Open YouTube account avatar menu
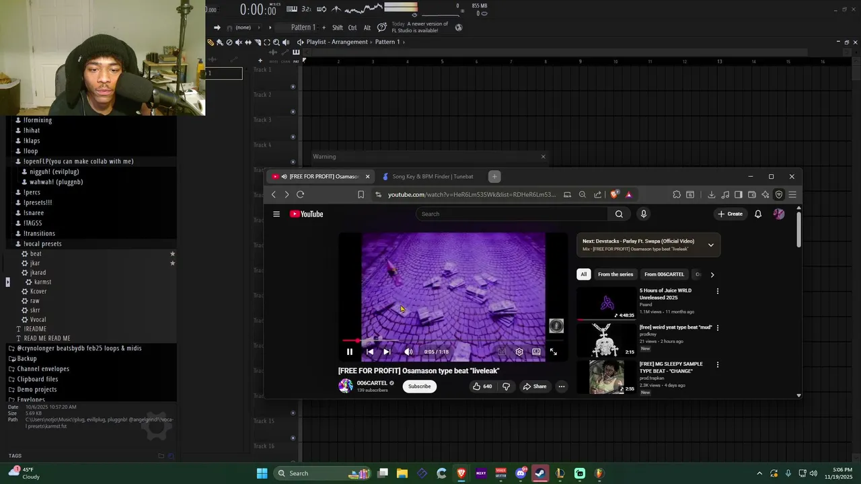 779,214
